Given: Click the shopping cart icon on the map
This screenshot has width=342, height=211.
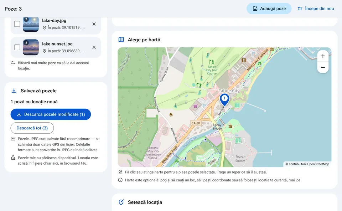Looking at the screenshot, I should [196, 106].
